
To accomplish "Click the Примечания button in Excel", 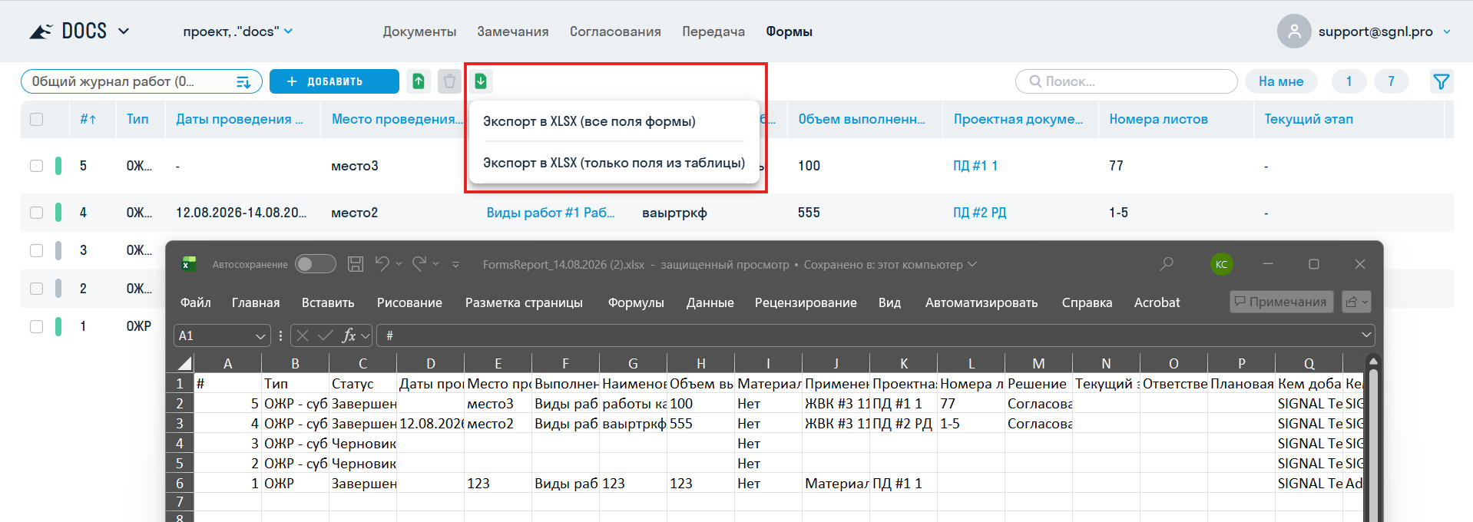I will click(1279, 302).
